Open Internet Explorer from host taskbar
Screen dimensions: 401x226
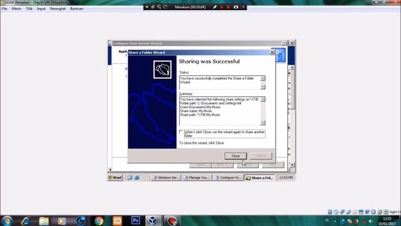click(x=26, y=221)
